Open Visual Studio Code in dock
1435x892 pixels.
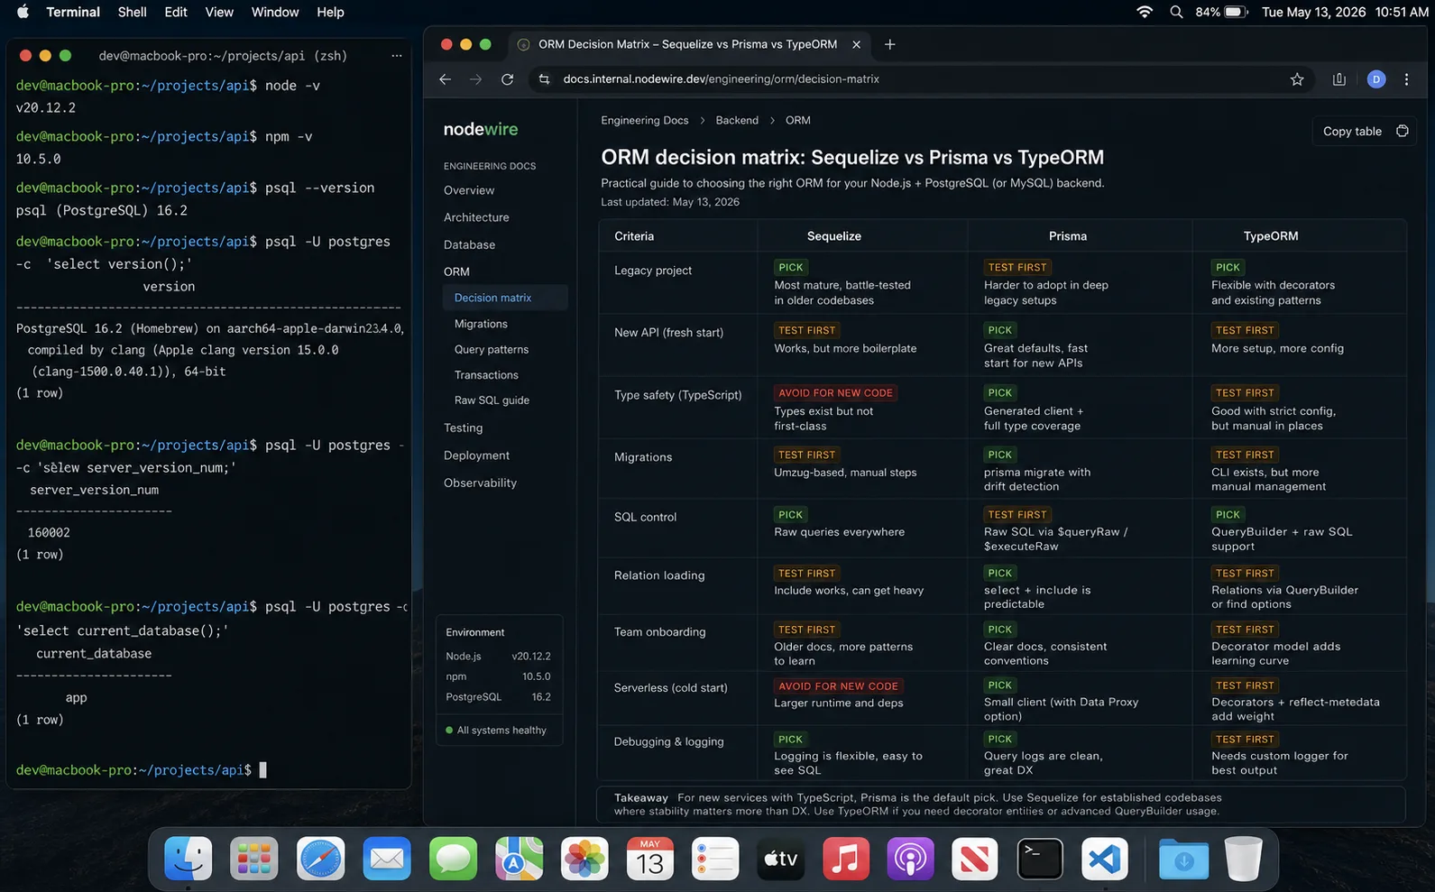click(1105, 858)
